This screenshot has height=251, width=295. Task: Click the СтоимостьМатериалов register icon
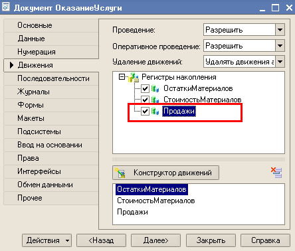point(155,100)
